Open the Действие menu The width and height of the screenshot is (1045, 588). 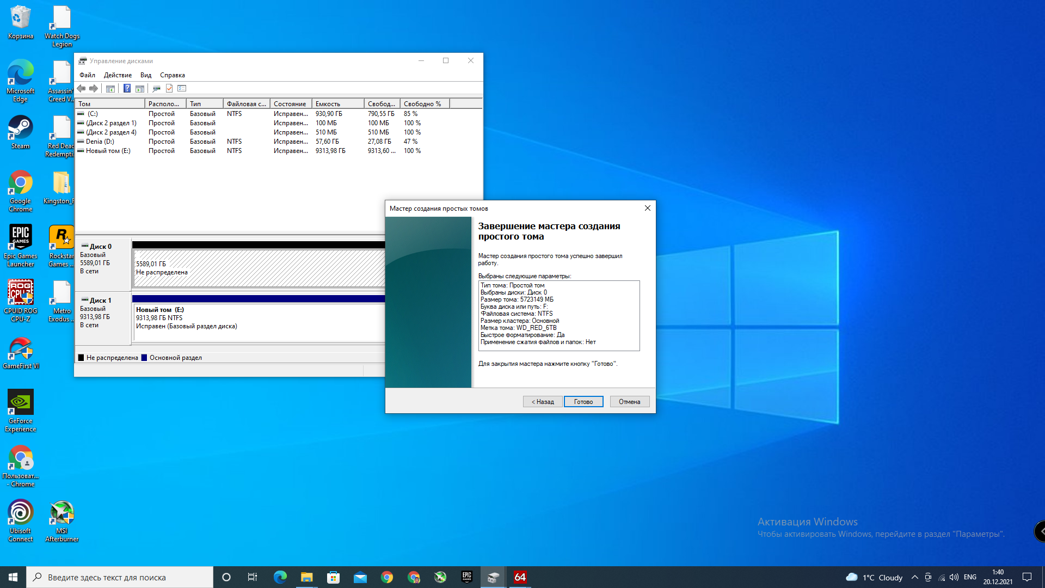(x=118, y=75)
